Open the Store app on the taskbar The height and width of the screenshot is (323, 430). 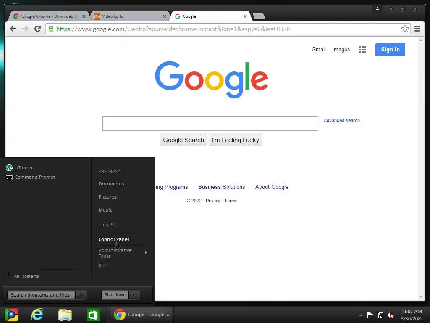tap(93, 315)
